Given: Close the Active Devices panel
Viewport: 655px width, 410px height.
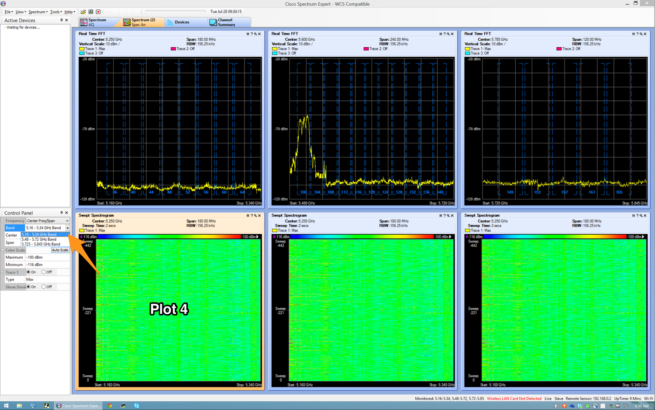Looking at the screenshot, I should [x=66, y=20].
